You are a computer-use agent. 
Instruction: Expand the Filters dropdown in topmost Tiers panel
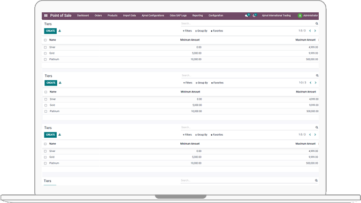point(187,31)
